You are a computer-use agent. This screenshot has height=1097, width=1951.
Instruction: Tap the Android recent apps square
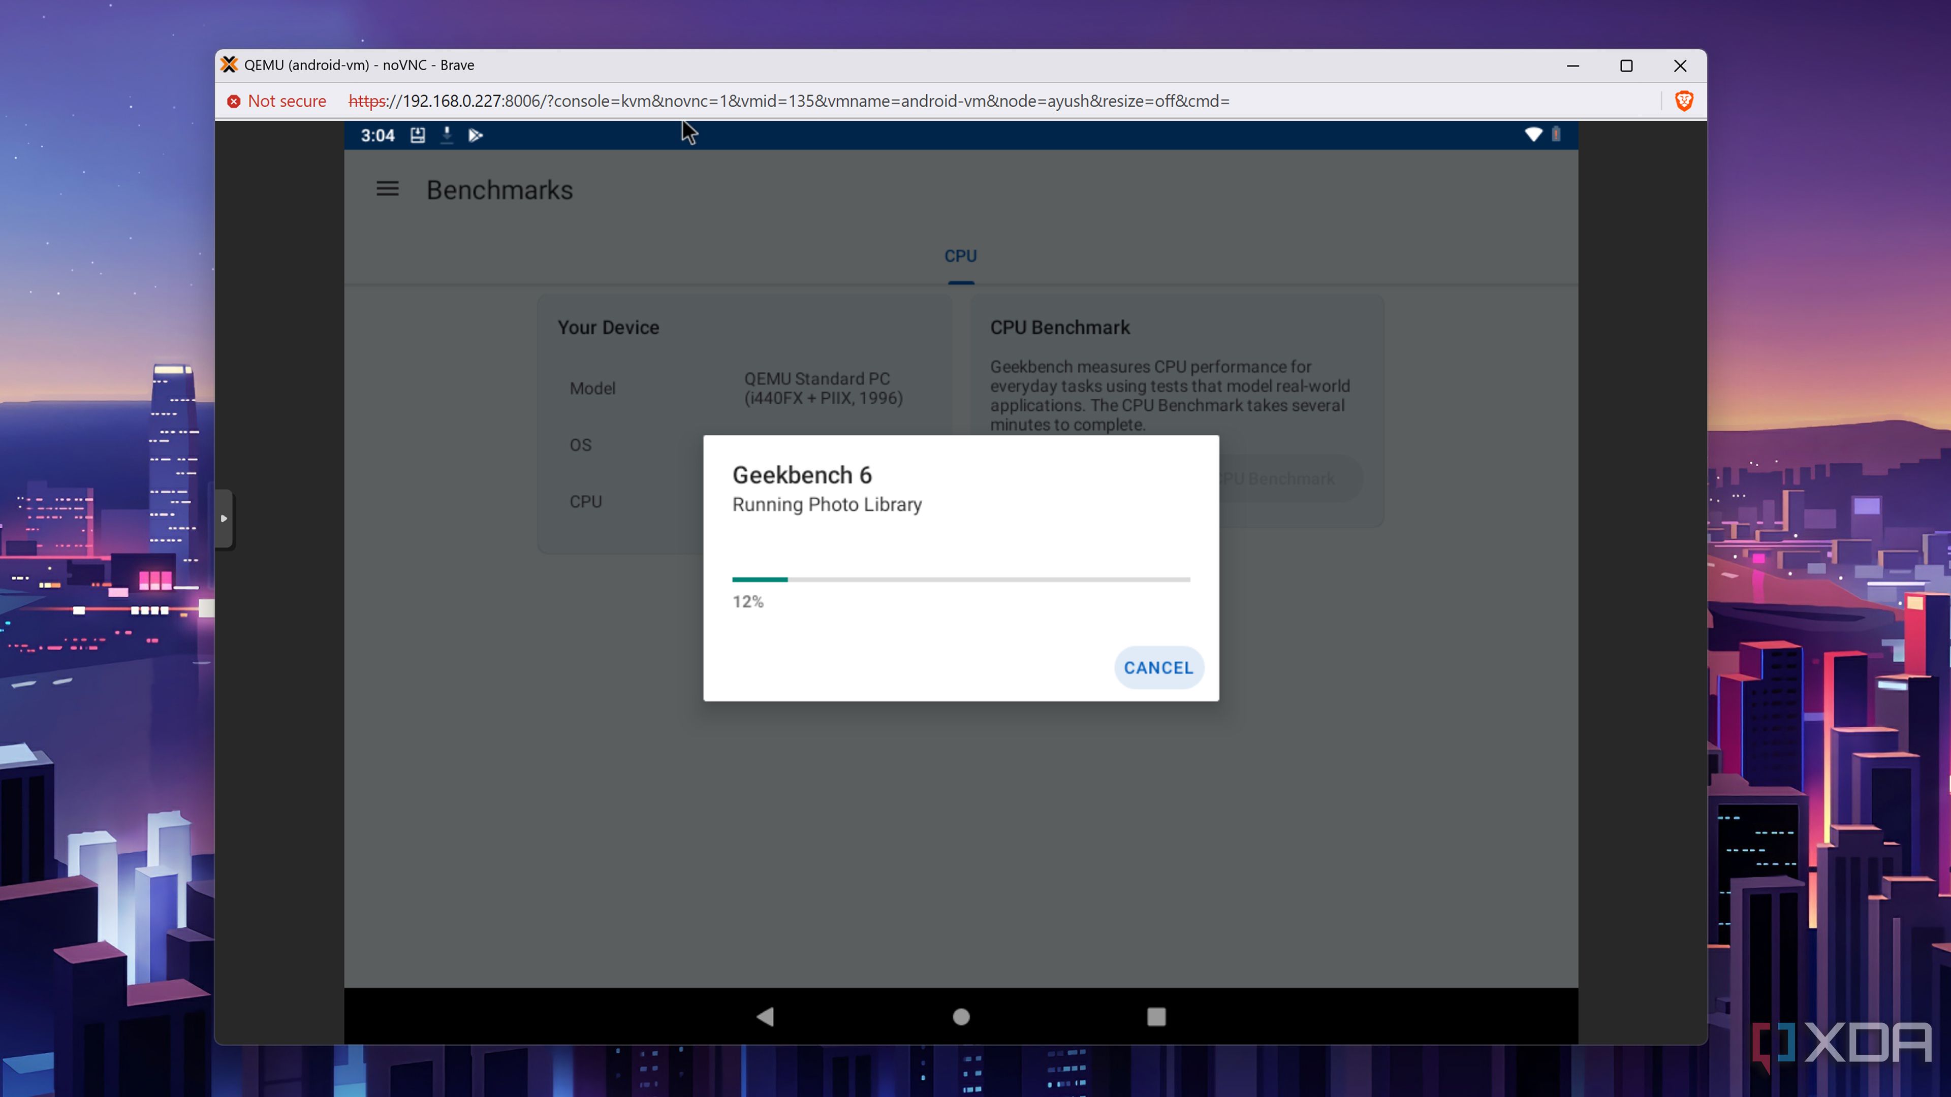[1156, 1016]
